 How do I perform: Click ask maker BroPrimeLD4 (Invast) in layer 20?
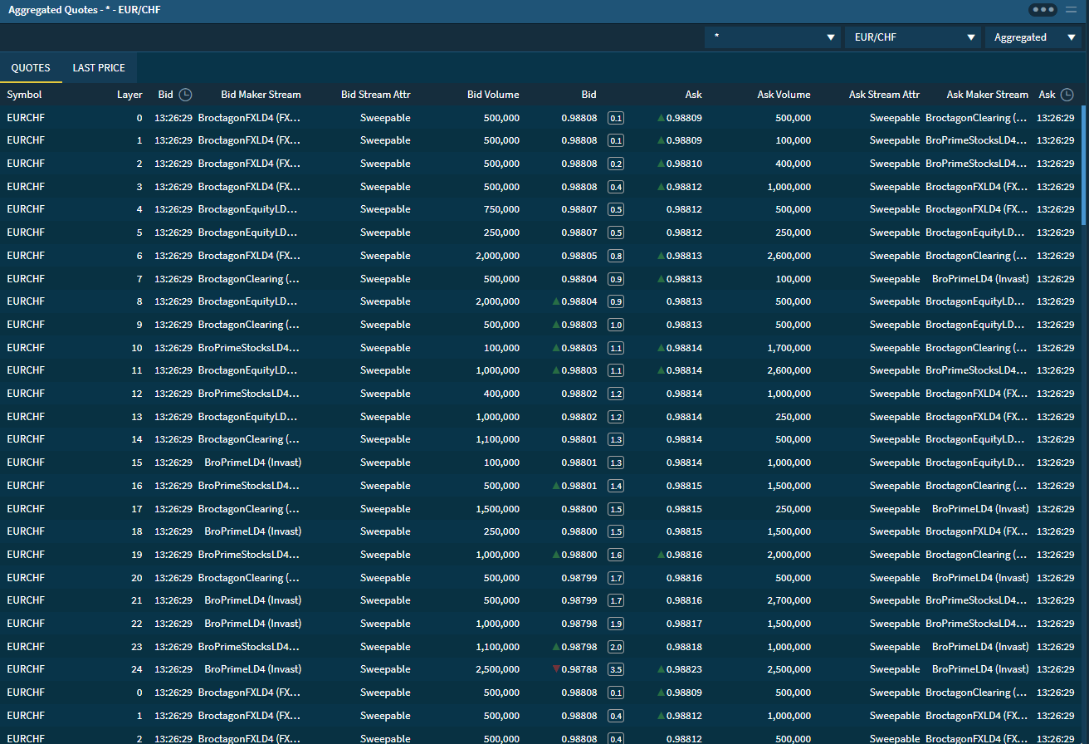980,578
